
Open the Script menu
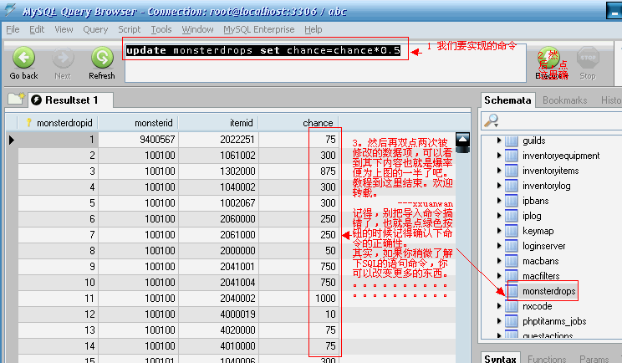130,29
